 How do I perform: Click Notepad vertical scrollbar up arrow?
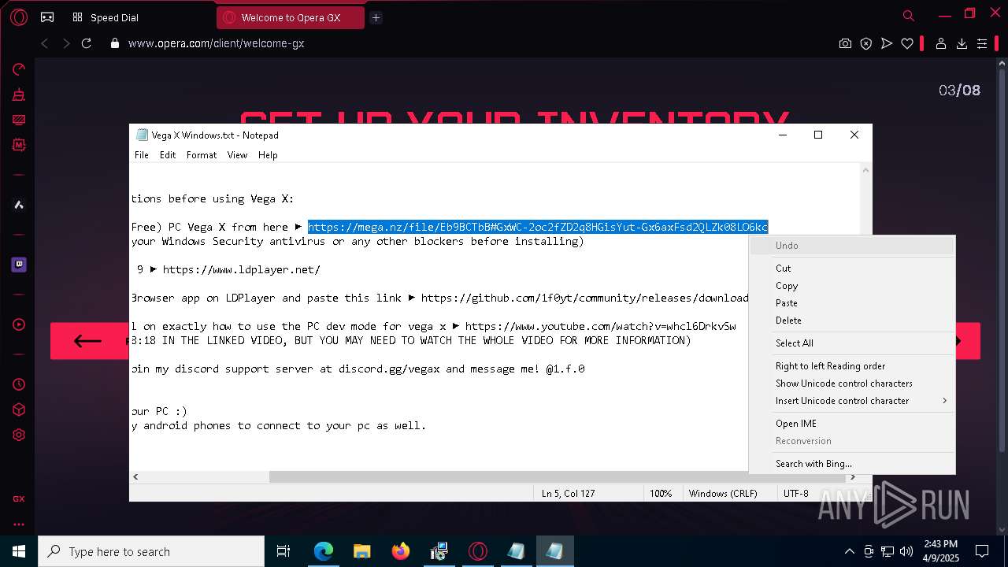[x=865, y=170]
